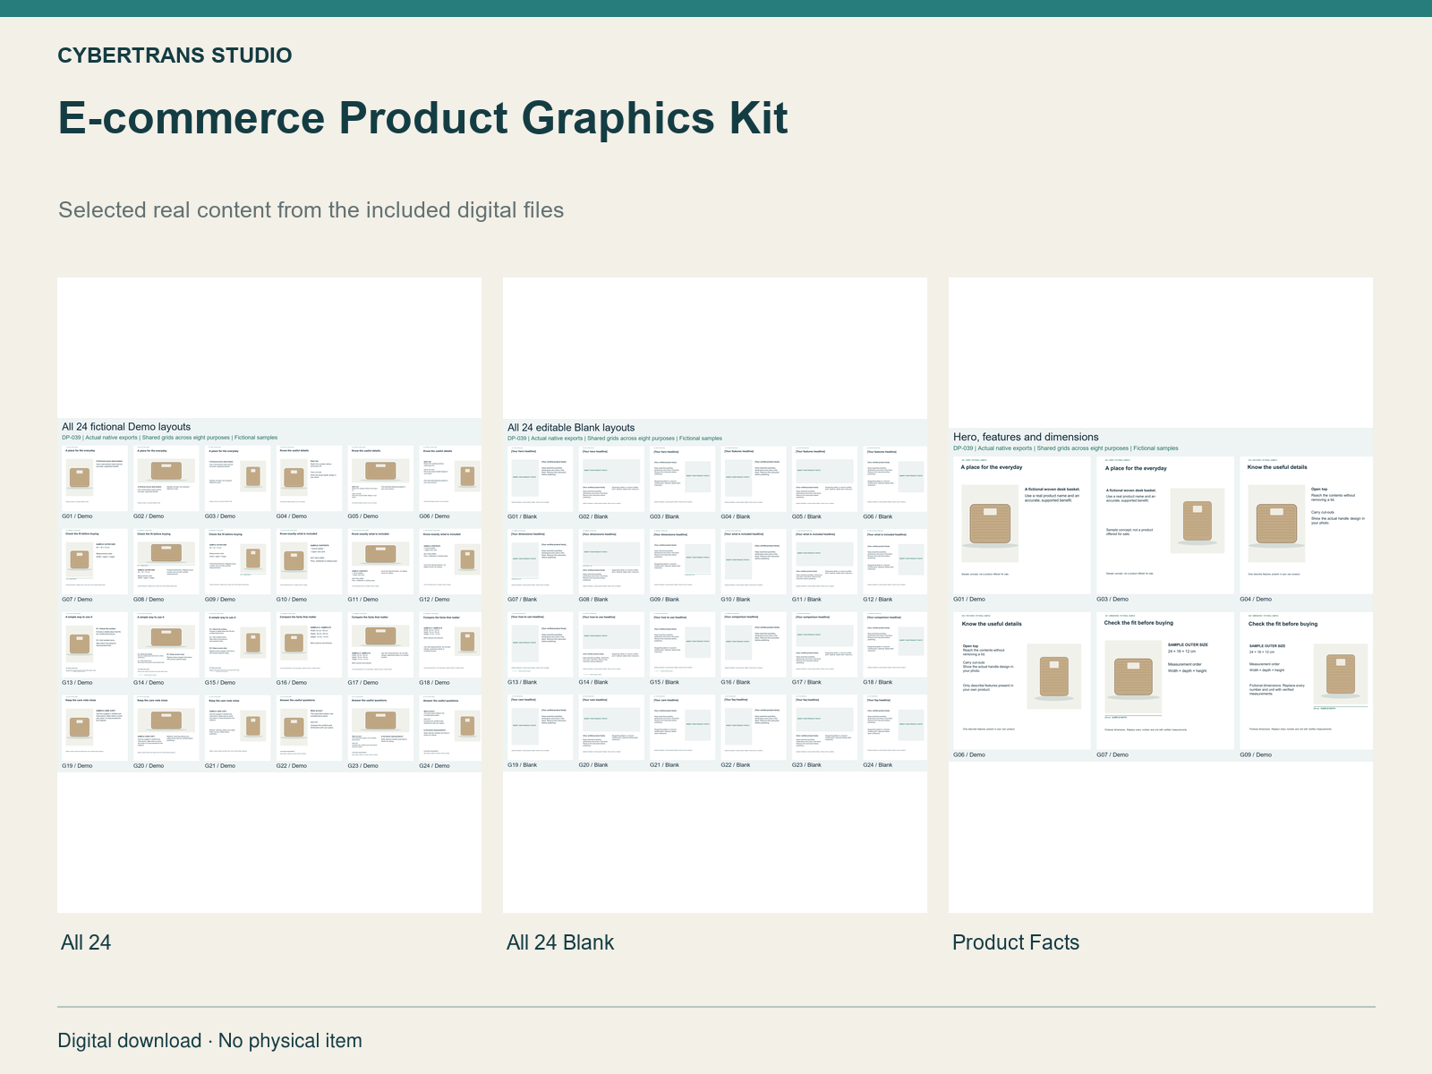Image resolution: width=1432 pixels, height=1074 pixels.
Task: Open G07 / Demo slide in Product Facts sheet
Action: (x=1165, y=681)
